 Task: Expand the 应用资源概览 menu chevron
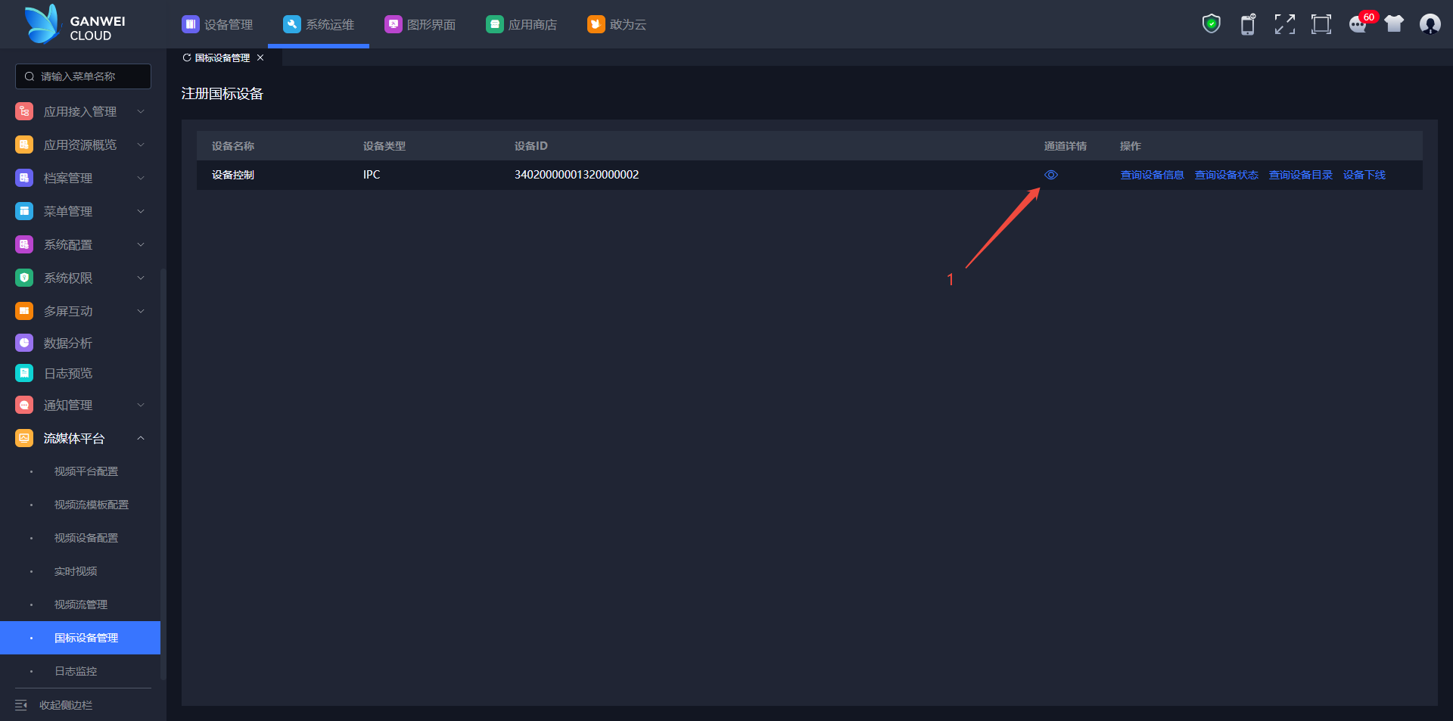141,145
